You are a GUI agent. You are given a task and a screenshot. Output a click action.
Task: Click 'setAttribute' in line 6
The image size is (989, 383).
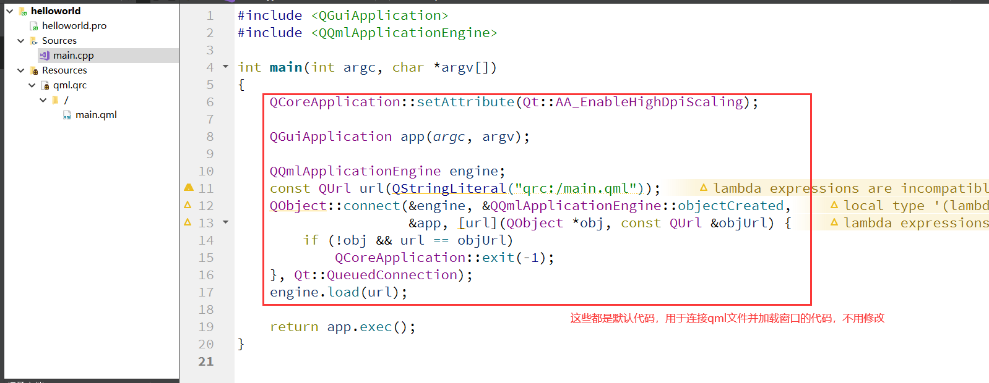(465, 102)
